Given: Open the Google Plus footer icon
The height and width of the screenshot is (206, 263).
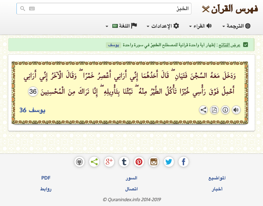Looking at the screenshot, I should (109, 162).
